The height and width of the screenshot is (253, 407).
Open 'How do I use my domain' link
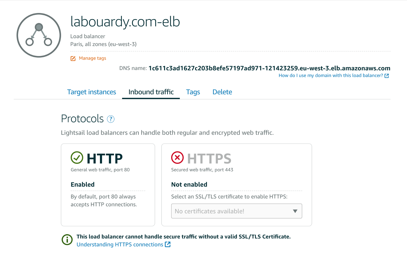click(331, 75)
